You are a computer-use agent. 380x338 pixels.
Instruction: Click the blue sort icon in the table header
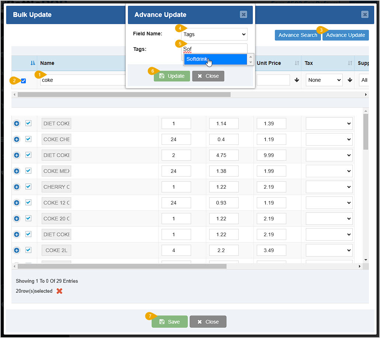tap(32, 63)
